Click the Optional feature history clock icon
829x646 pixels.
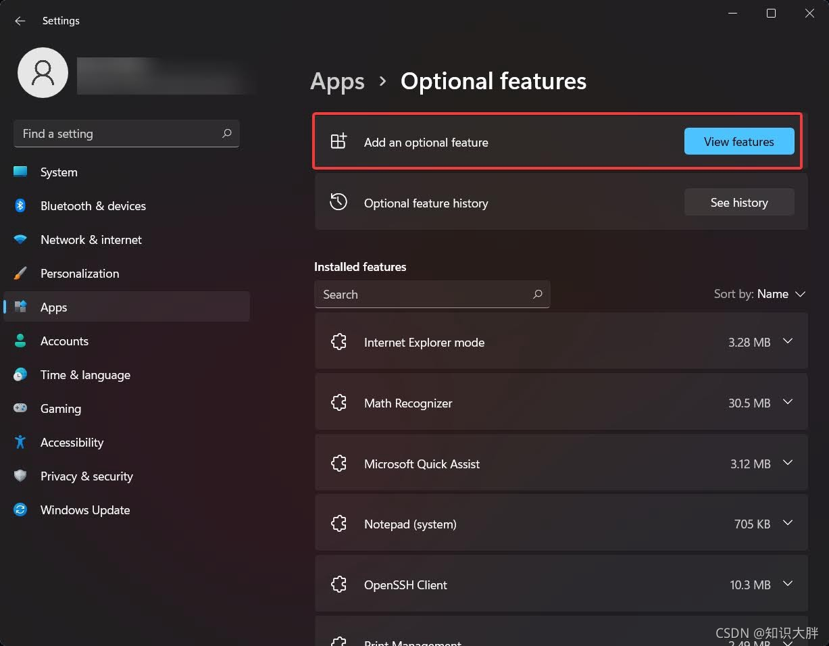(338, 202)
